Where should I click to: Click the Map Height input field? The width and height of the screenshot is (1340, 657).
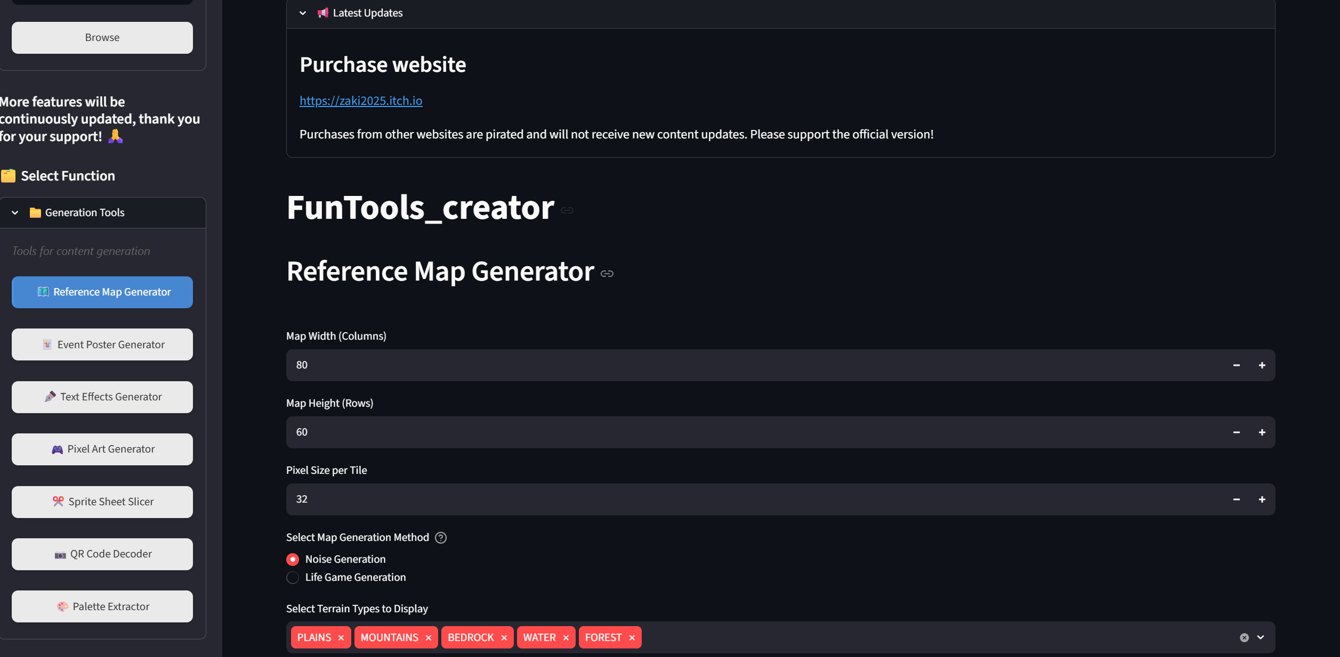coord(755,432)
